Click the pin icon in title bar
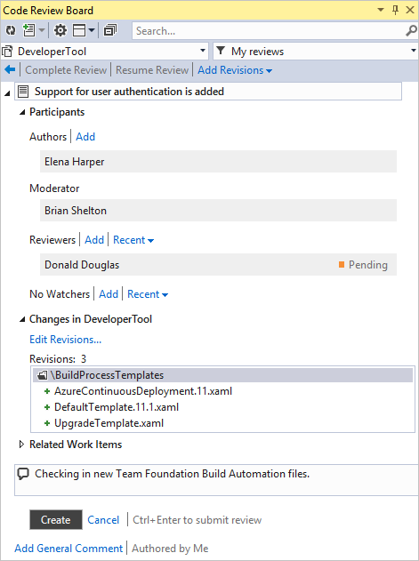This screenshot has width=419, height=561. point(395,10)
